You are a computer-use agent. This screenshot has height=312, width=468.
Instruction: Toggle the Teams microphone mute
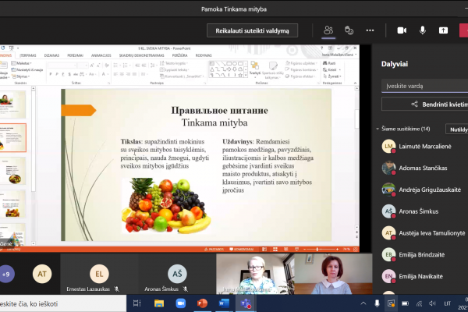pyautogui.click(x=423, y=30)
